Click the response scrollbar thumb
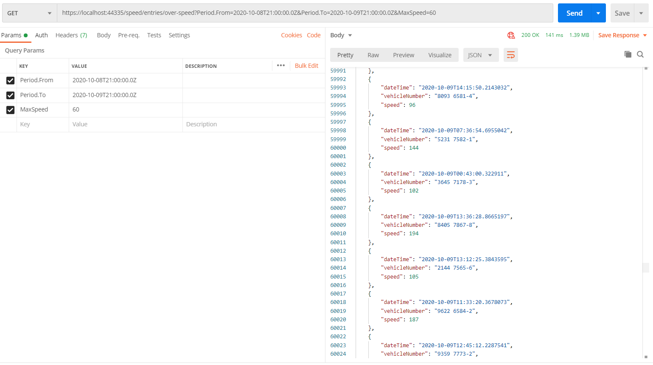The image size is (653, 365). 646,267
